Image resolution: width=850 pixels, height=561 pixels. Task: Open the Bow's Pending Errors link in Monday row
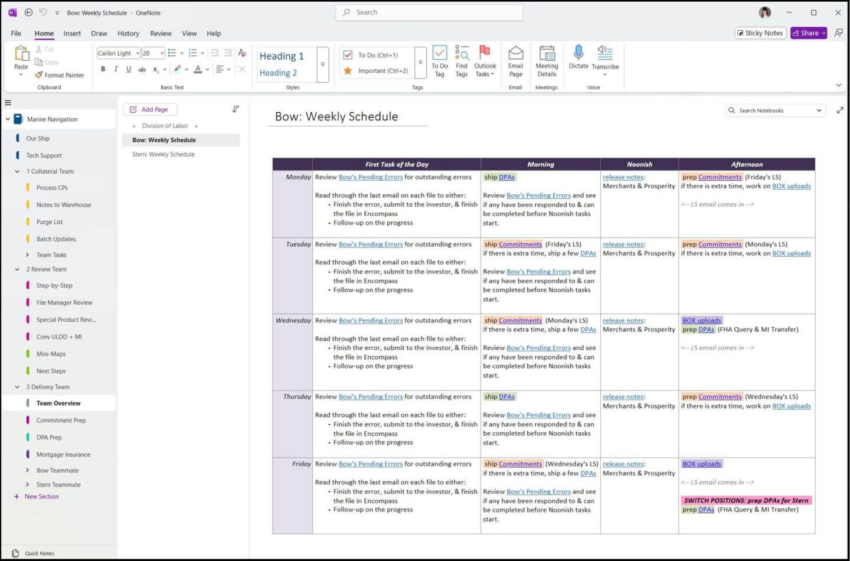(x=370, y=177)
